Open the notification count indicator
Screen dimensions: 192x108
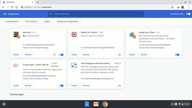pyautogui.click(x=176, y=104)
